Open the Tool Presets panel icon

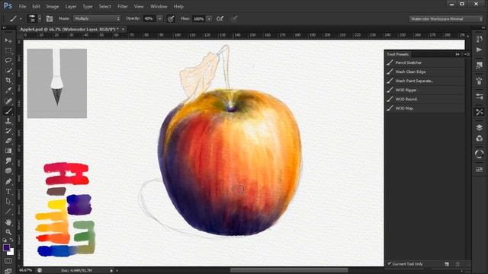(480, 112)
